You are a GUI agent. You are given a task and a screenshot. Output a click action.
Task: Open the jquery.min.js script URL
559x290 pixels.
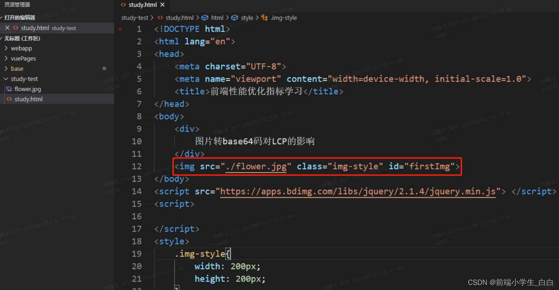pyautogui.click(x=358, y=191)
